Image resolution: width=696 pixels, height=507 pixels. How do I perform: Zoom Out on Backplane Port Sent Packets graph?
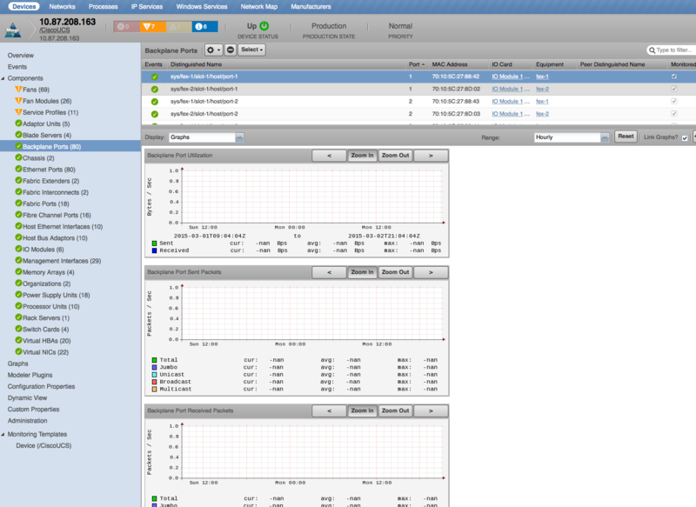click(395, 272)
